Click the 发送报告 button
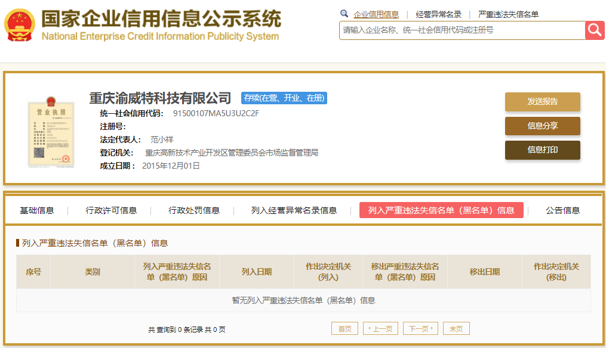 (542, 101)
